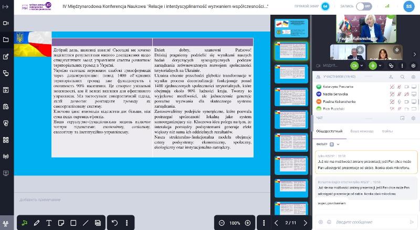Click the insert image tool
This screenshot has height=230, width=420.
[x=98, y=223]
